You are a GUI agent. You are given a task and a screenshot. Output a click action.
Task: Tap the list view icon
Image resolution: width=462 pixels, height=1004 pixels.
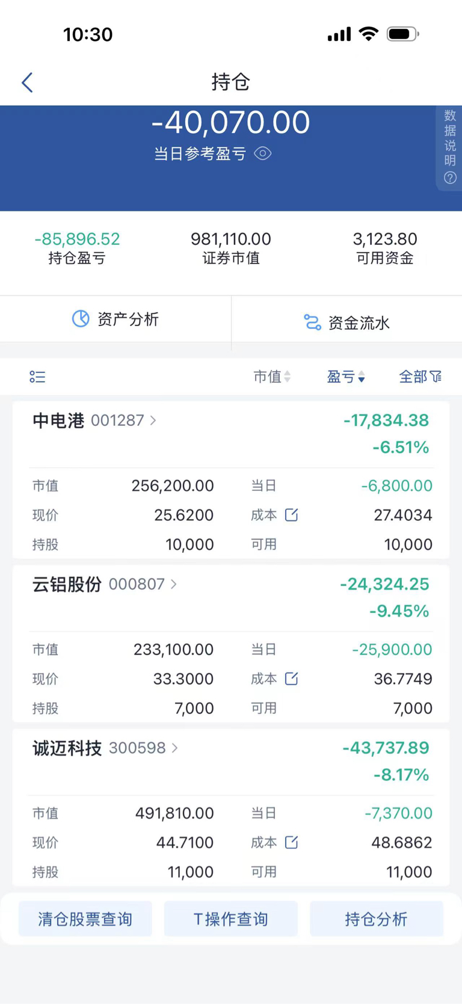[37, 377]
